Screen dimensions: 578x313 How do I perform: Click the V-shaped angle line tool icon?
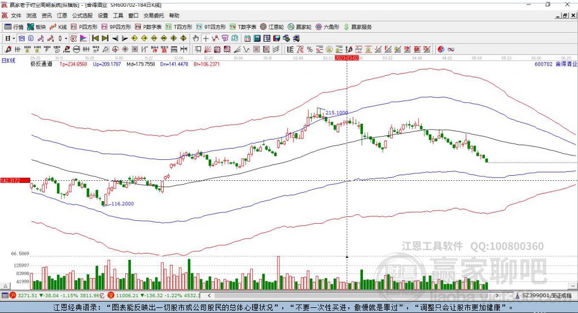pos(247,49)
